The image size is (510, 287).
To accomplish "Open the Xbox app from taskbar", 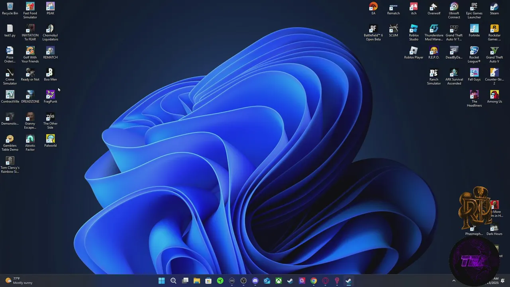I will [279, 281].
